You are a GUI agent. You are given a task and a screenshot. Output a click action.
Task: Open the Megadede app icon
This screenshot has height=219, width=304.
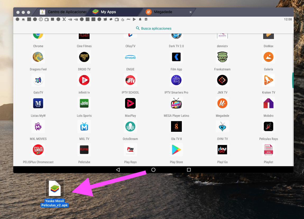[222, 103]
